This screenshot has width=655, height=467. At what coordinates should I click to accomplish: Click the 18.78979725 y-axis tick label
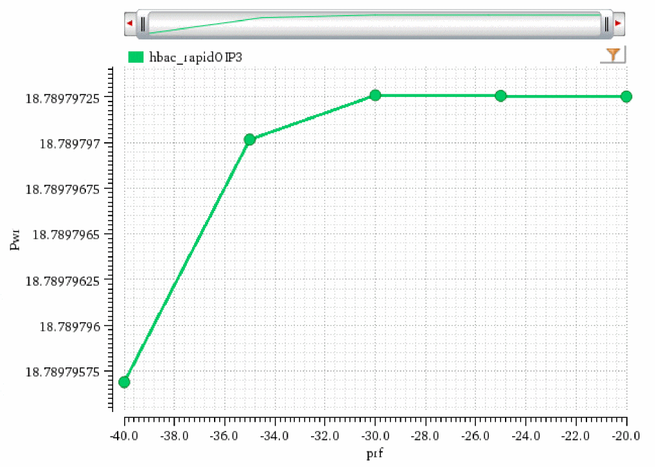(63, 98)
